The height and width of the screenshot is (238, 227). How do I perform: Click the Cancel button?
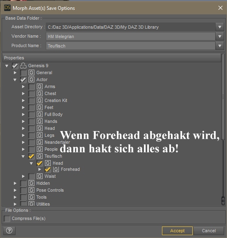(x=209, y=231)
